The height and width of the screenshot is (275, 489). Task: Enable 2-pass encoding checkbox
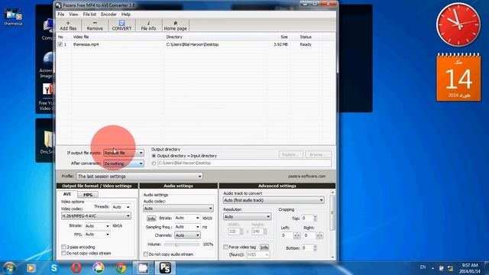coord(63,247)
